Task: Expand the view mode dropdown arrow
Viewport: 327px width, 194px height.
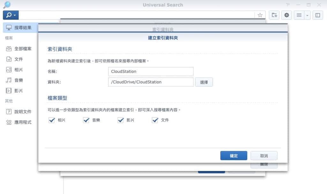Action: pyautogui.click(x=307, y=15)
